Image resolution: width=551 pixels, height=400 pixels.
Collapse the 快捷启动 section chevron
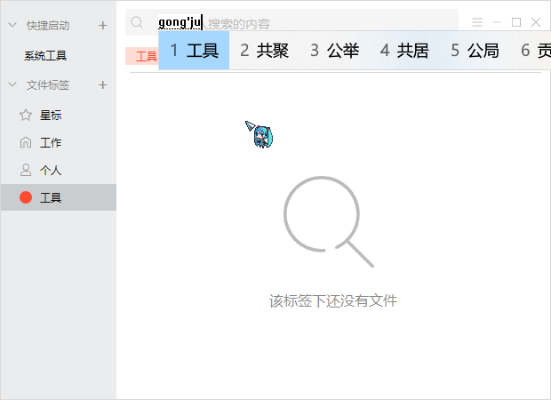point(12,25)
